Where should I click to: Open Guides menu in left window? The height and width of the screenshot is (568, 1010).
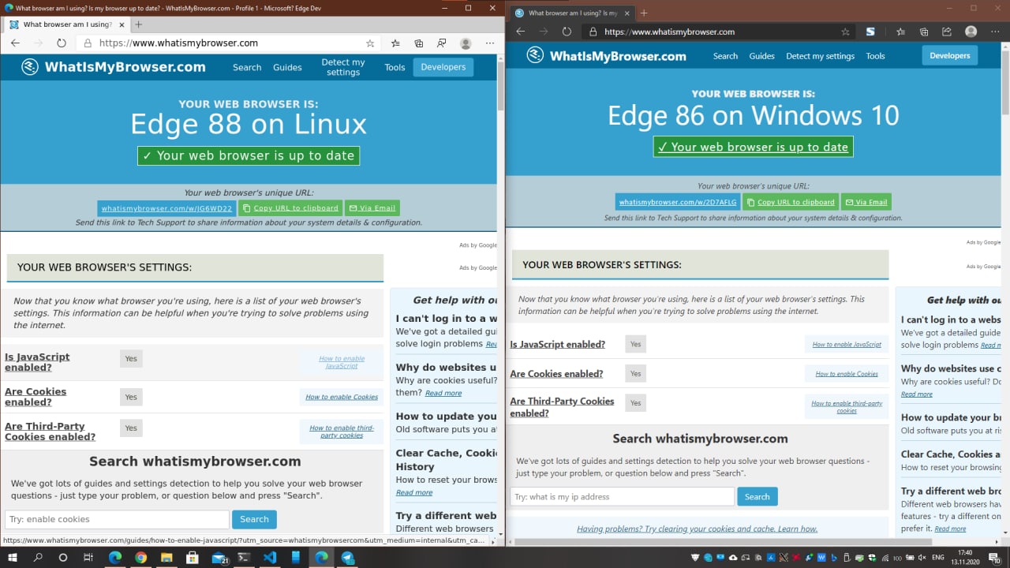287,67
